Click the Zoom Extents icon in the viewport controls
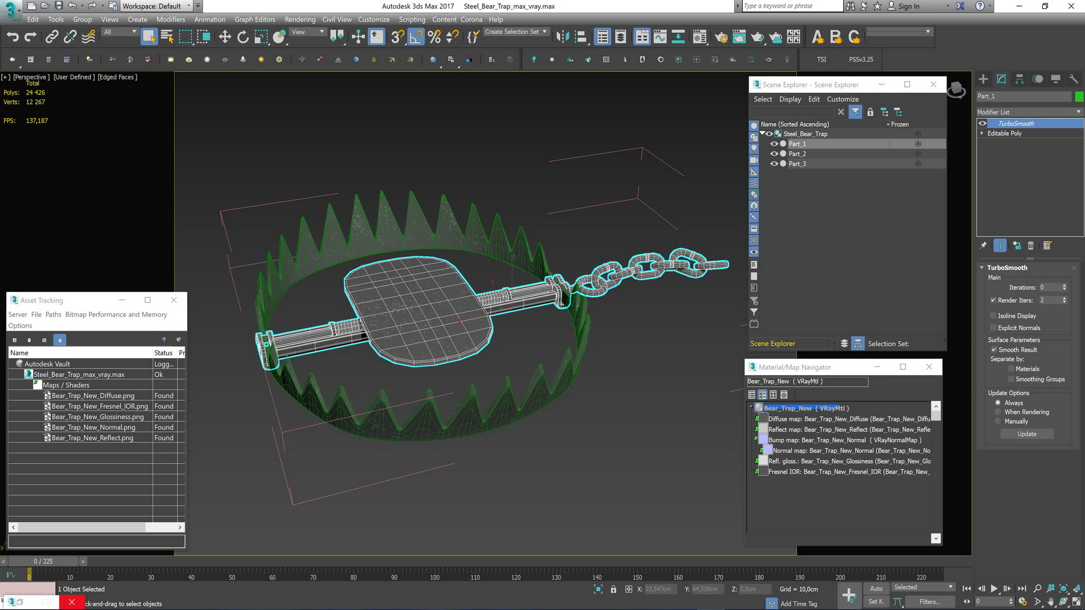 1063,589
